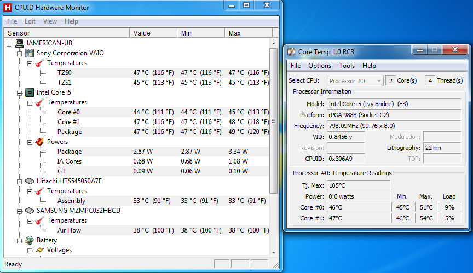Click the Battery icon in tree
Viewport: 473px width, 273px height.
(30, 240)
